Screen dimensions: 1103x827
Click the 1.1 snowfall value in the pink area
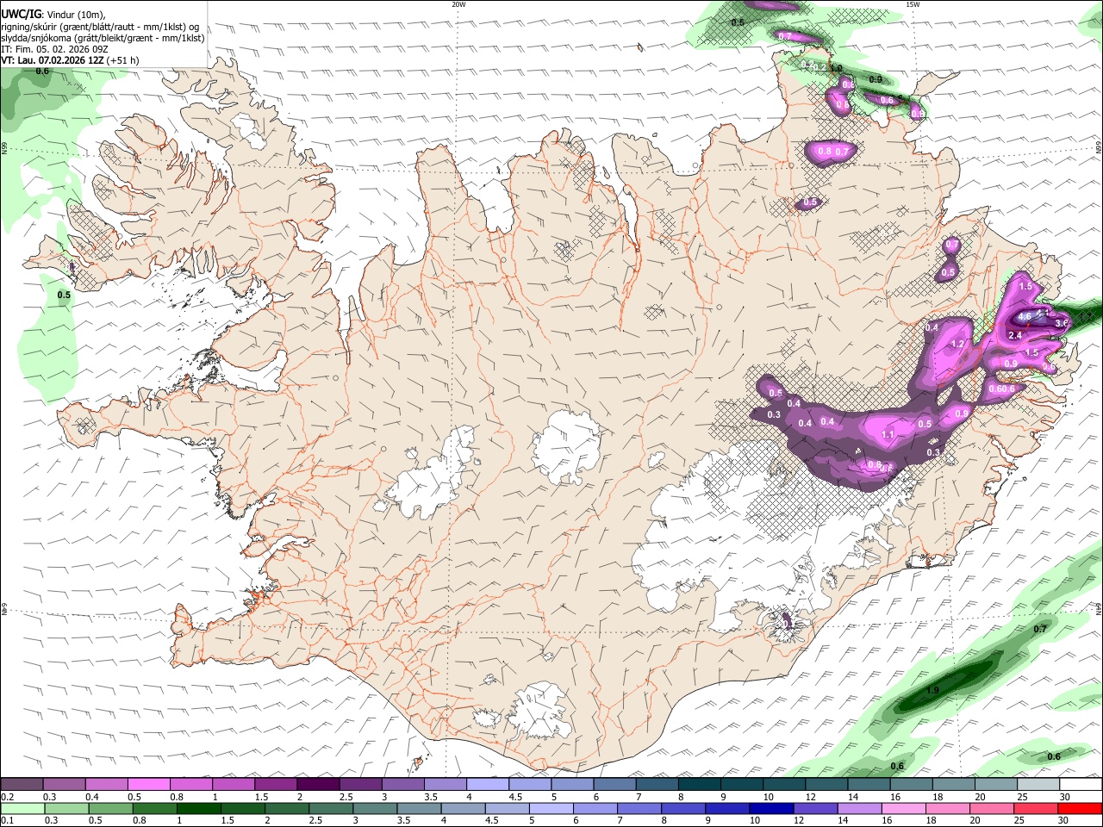pos(888,435)
